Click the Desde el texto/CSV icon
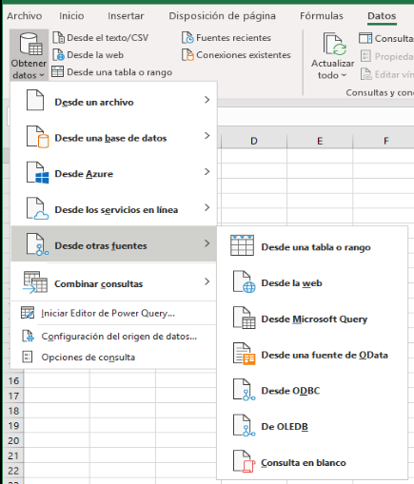Viewport: 414px width, 484px height. click(58, 37)
